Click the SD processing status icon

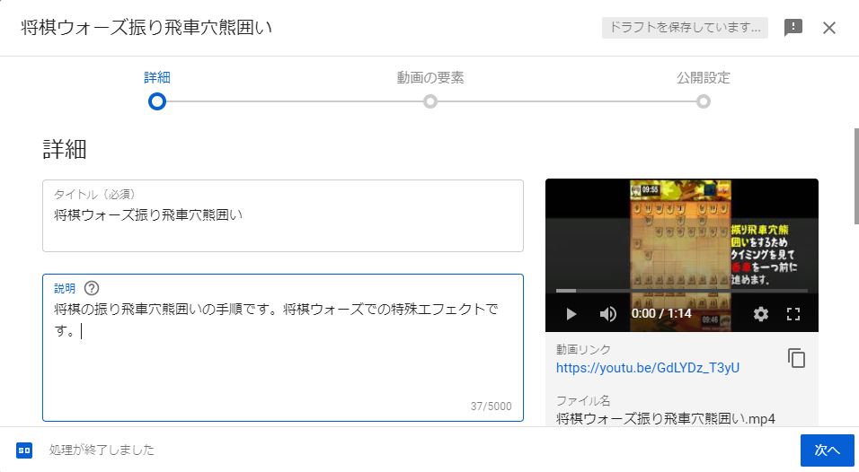pos(24,450)
